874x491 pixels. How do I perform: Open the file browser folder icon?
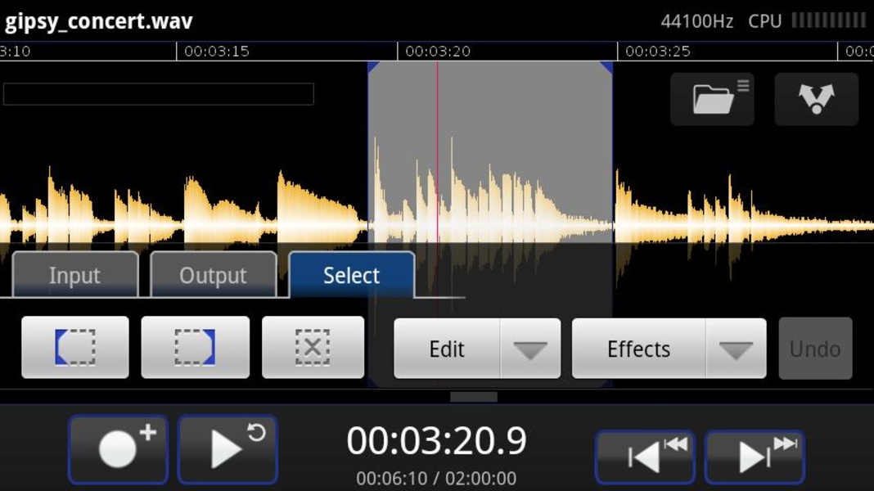(712, 99)
